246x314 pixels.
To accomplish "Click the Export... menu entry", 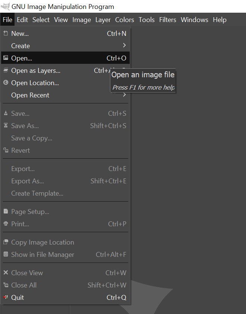I will 65,169.
